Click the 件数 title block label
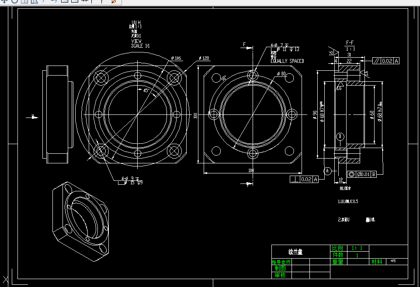 pos(338,255)
